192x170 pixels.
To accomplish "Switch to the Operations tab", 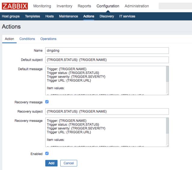I will click(48, 39).
